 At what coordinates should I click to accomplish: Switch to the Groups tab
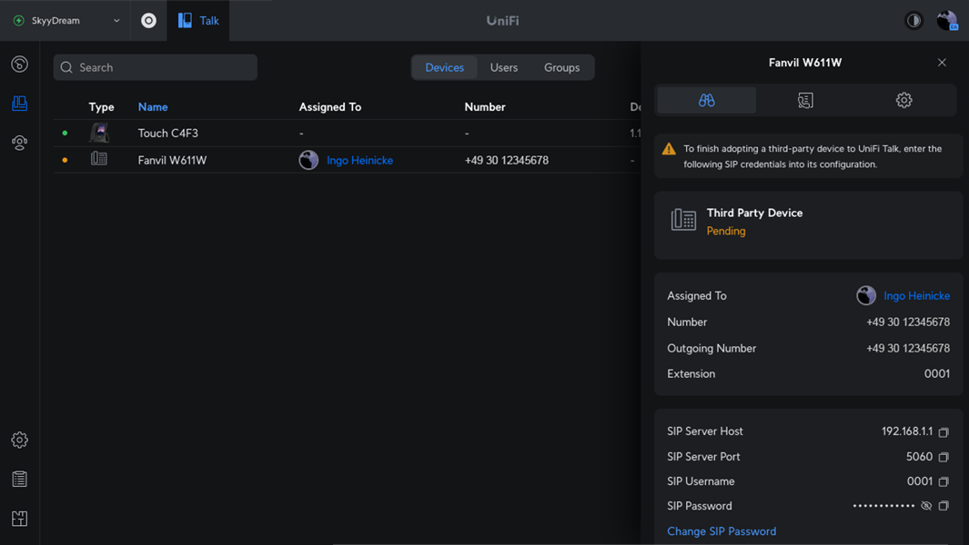(x=561, y=67)
